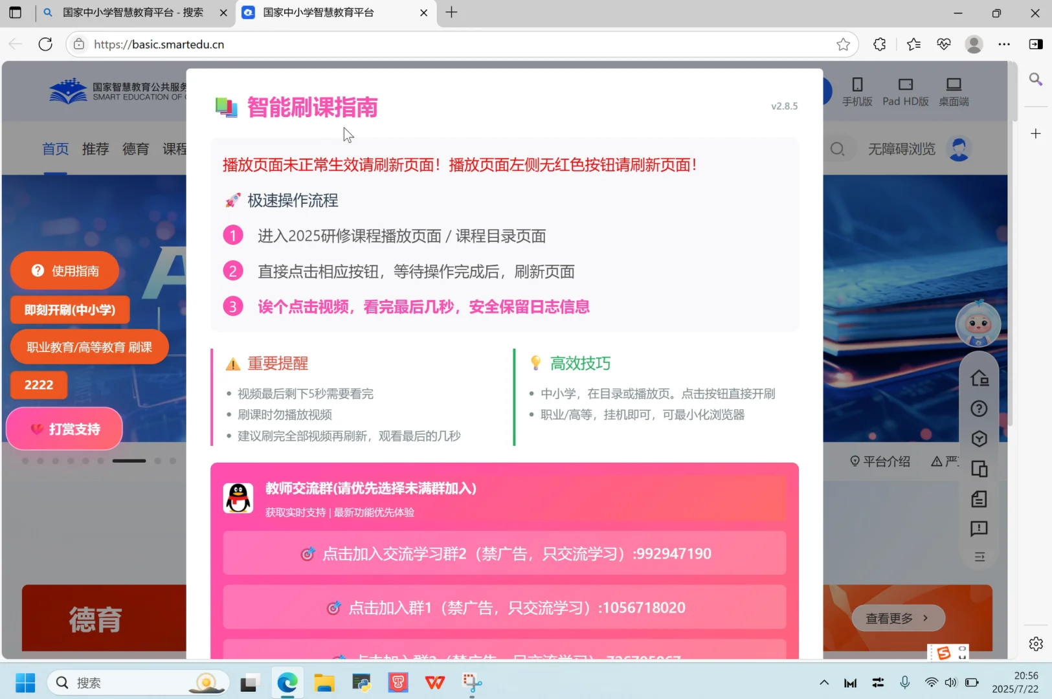
Task: Enable 无障碍浏览 accessibility browsing
Action: (902, 149)
